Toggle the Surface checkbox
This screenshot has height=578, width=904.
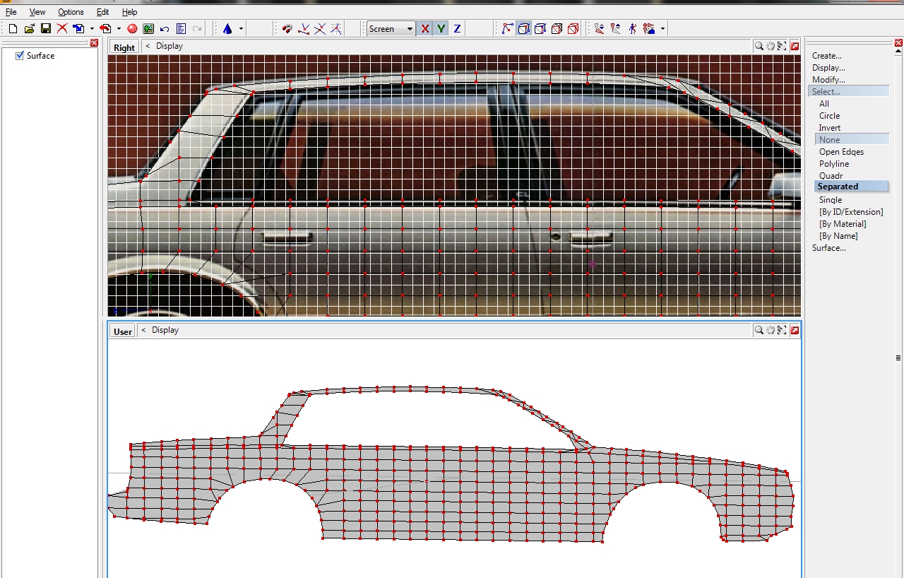20,56
